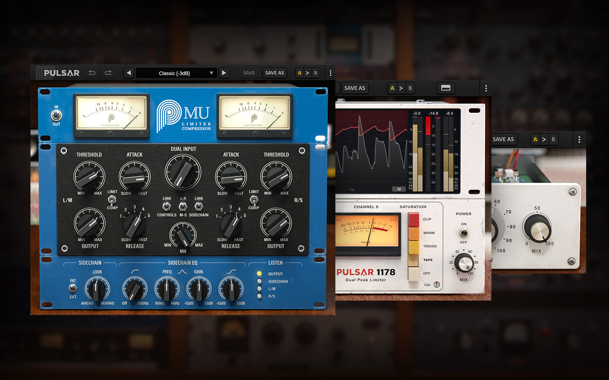Open the three-dot menu on the rightmost plugin
609x380 pixels.
click(579, 139)
